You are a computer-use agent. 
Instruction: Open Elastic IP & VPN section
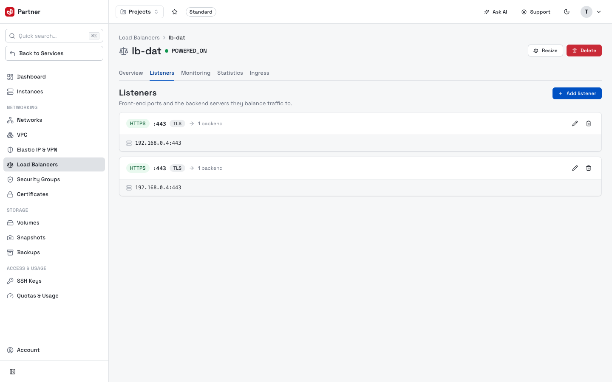tap(54, 150)
